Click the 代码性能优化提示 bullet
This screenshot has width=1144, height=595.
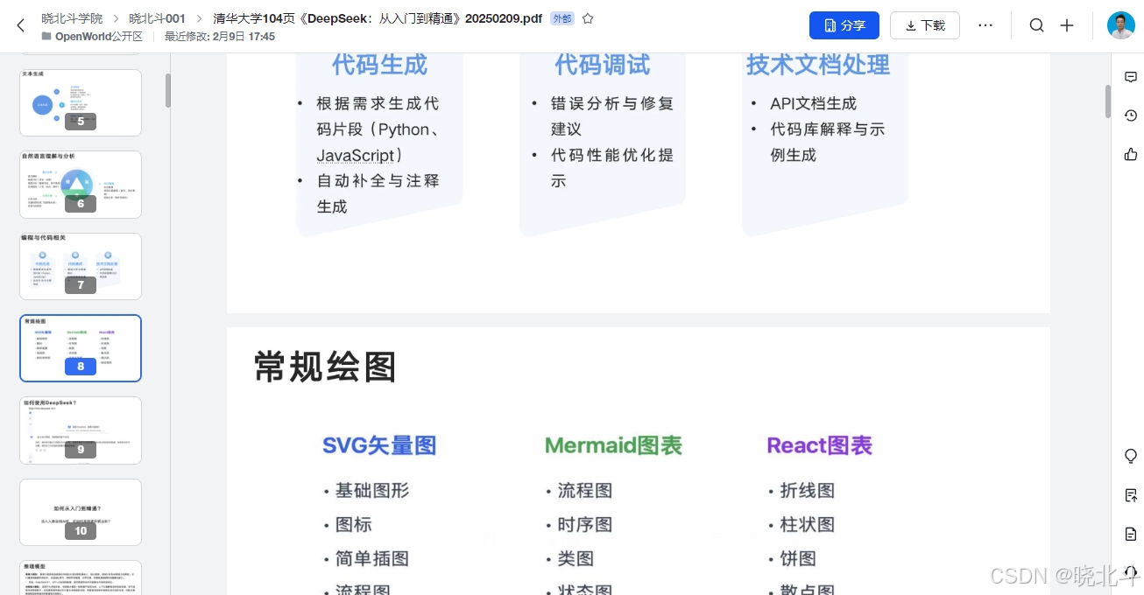[x=612, y=168]
